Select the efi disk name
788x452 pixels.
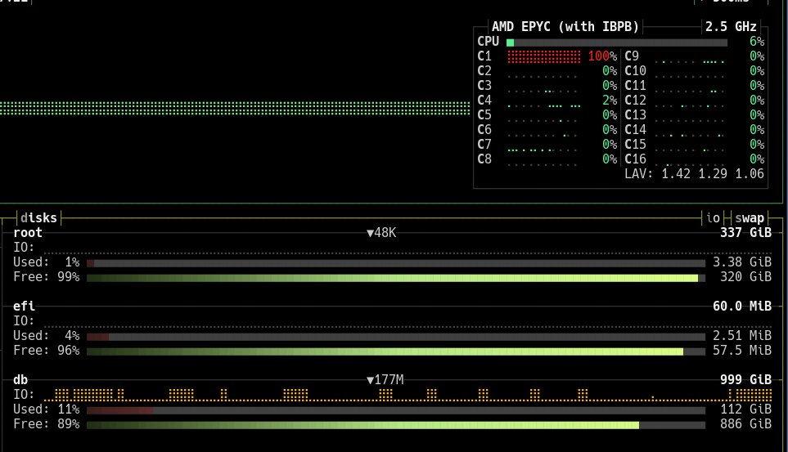click(24, 307)
